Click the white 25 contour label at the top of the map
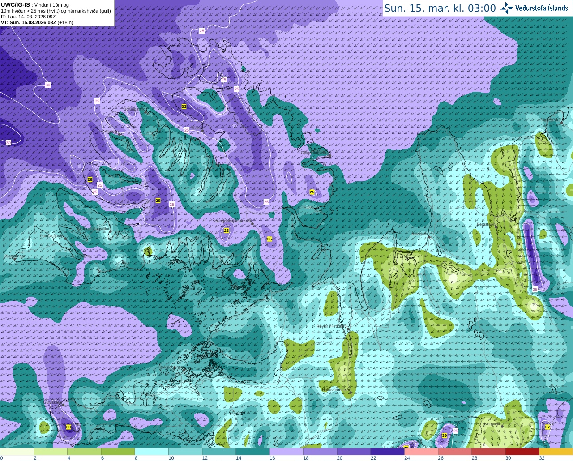Screen dimensions: 573x461 [202, 30]
